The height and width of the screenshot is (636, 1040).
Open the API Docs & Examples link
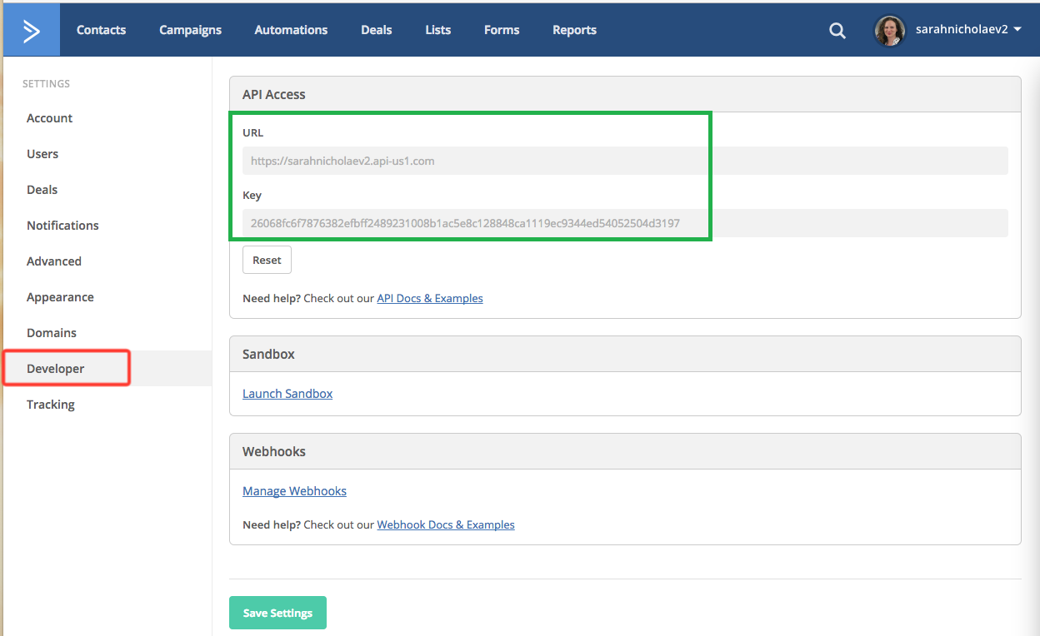[430, 298]
